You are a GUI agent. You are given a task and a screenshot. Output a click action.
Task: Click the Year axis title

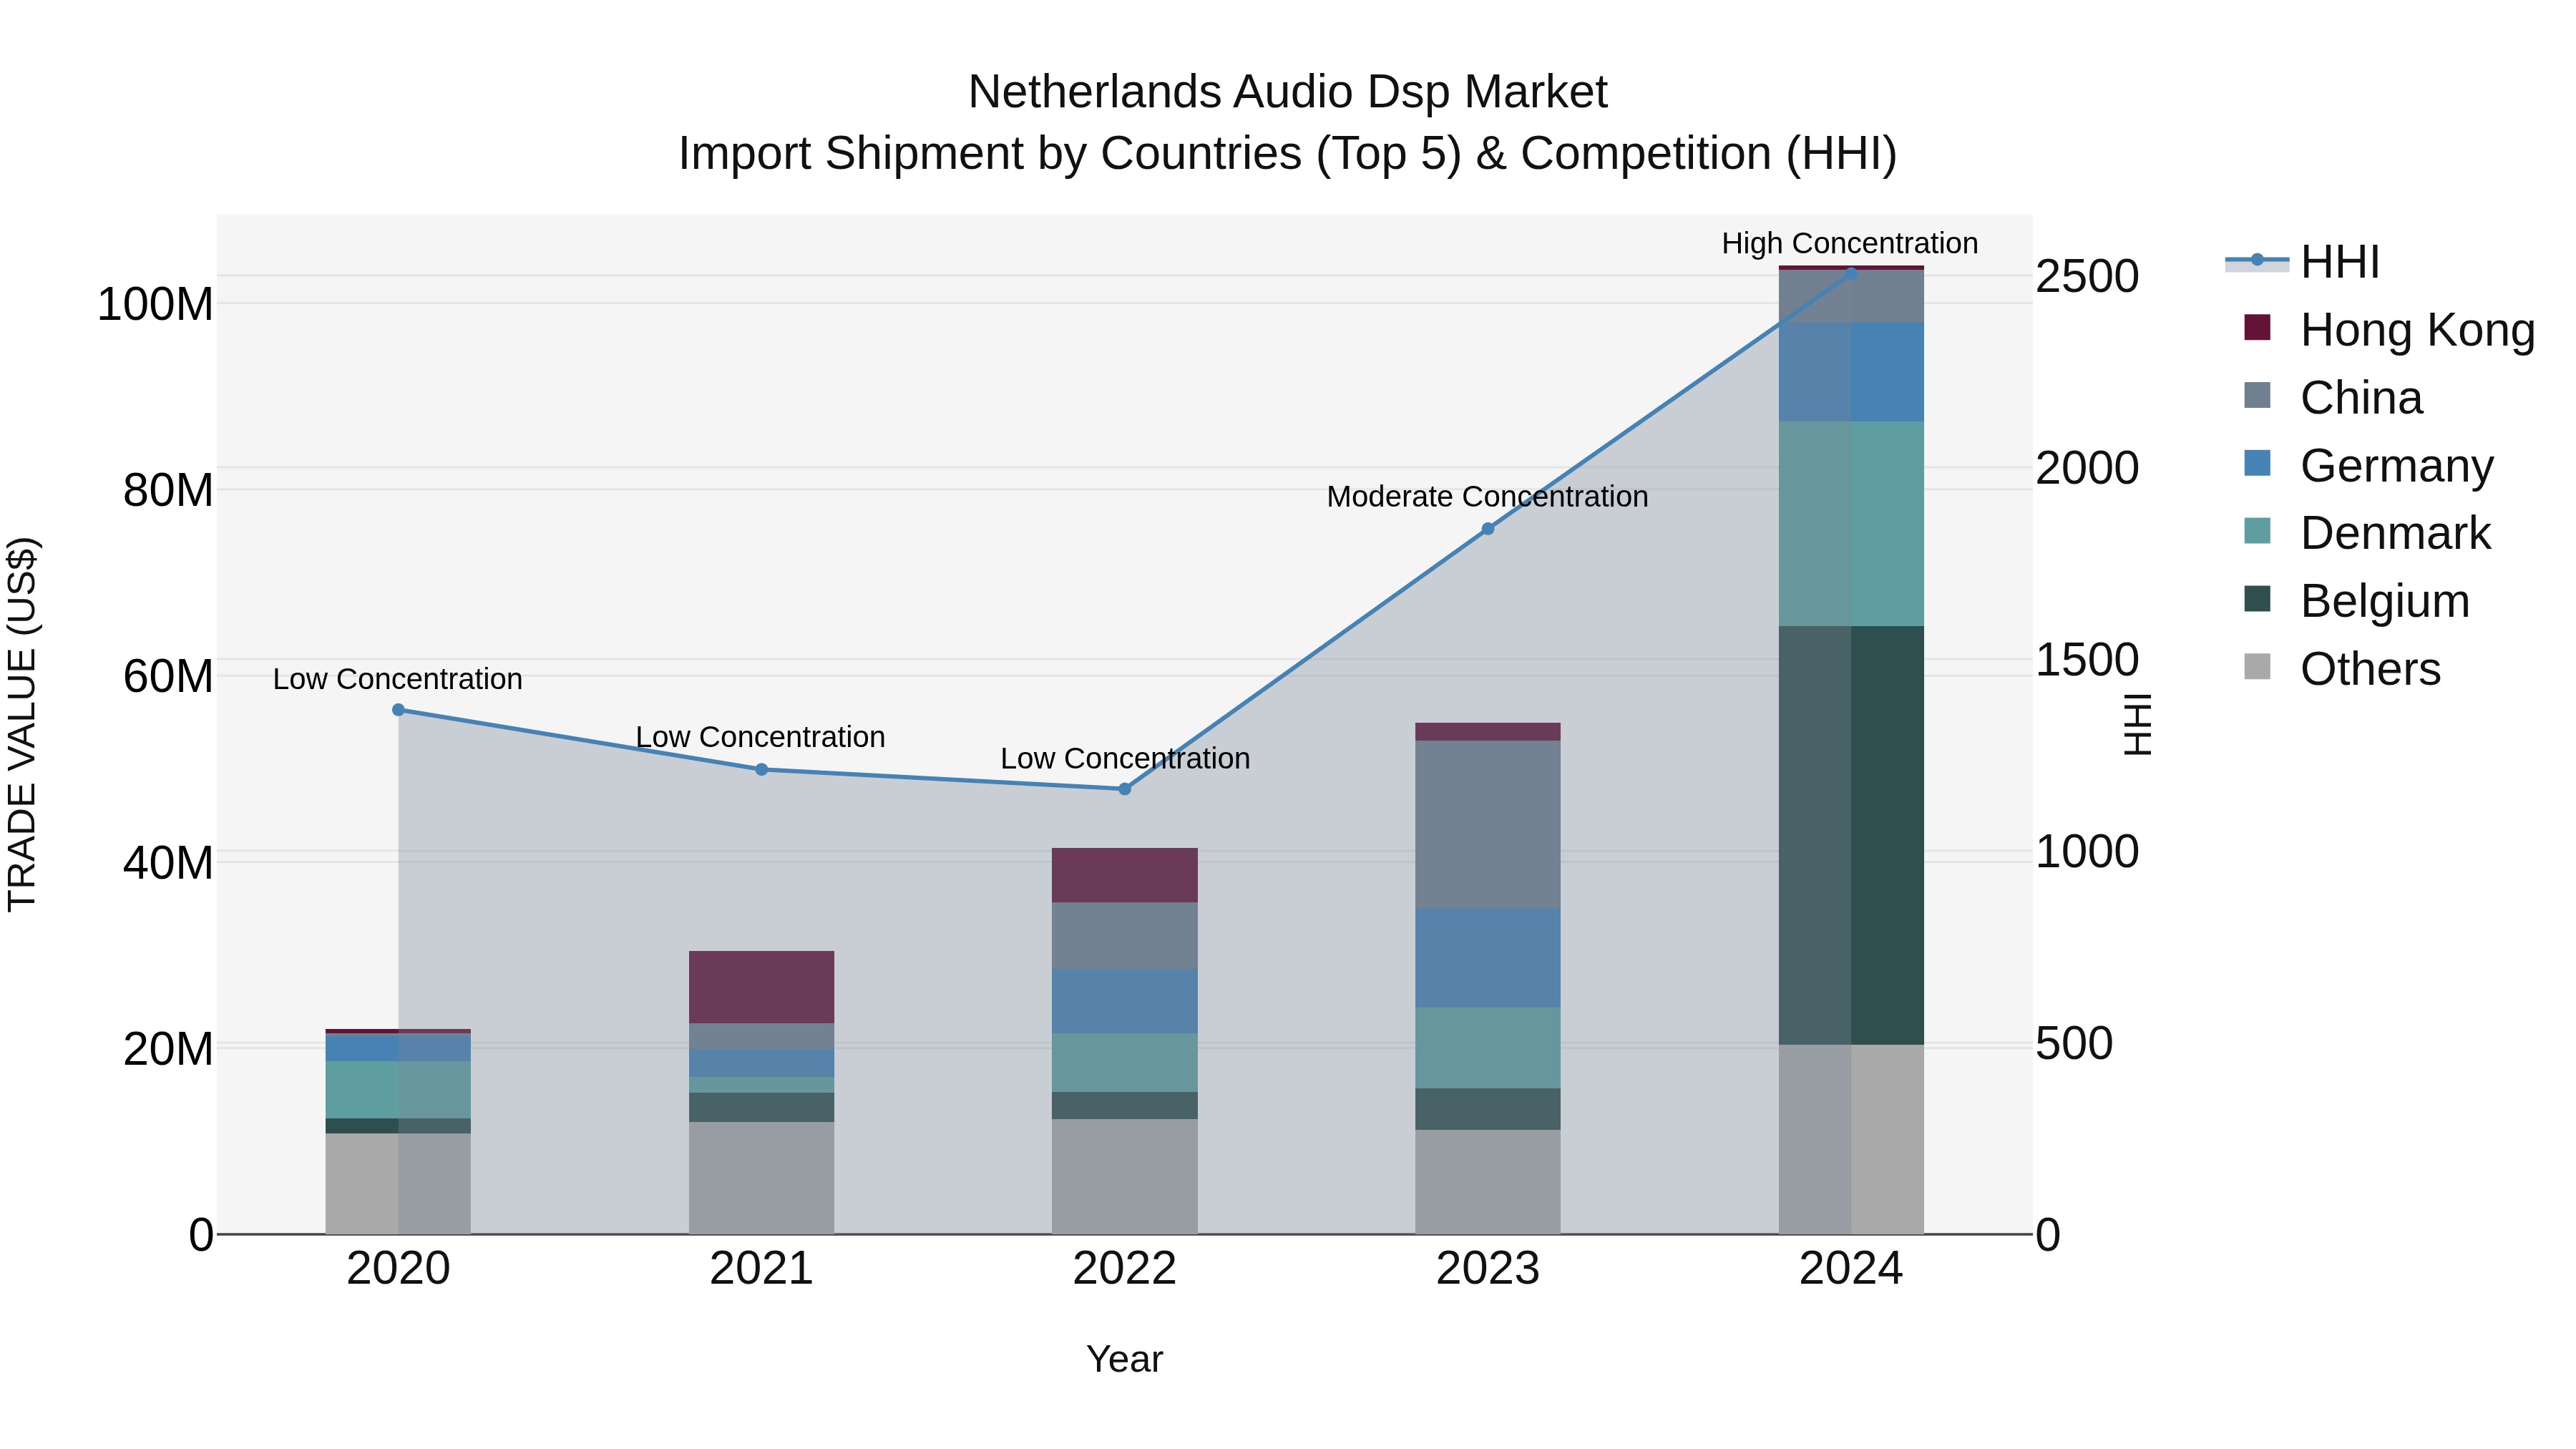click(1125, 1359)
